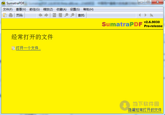This screenshot has height=115, width=165.
Task: Click the print toolbar icon
Action: click(11, 15)
